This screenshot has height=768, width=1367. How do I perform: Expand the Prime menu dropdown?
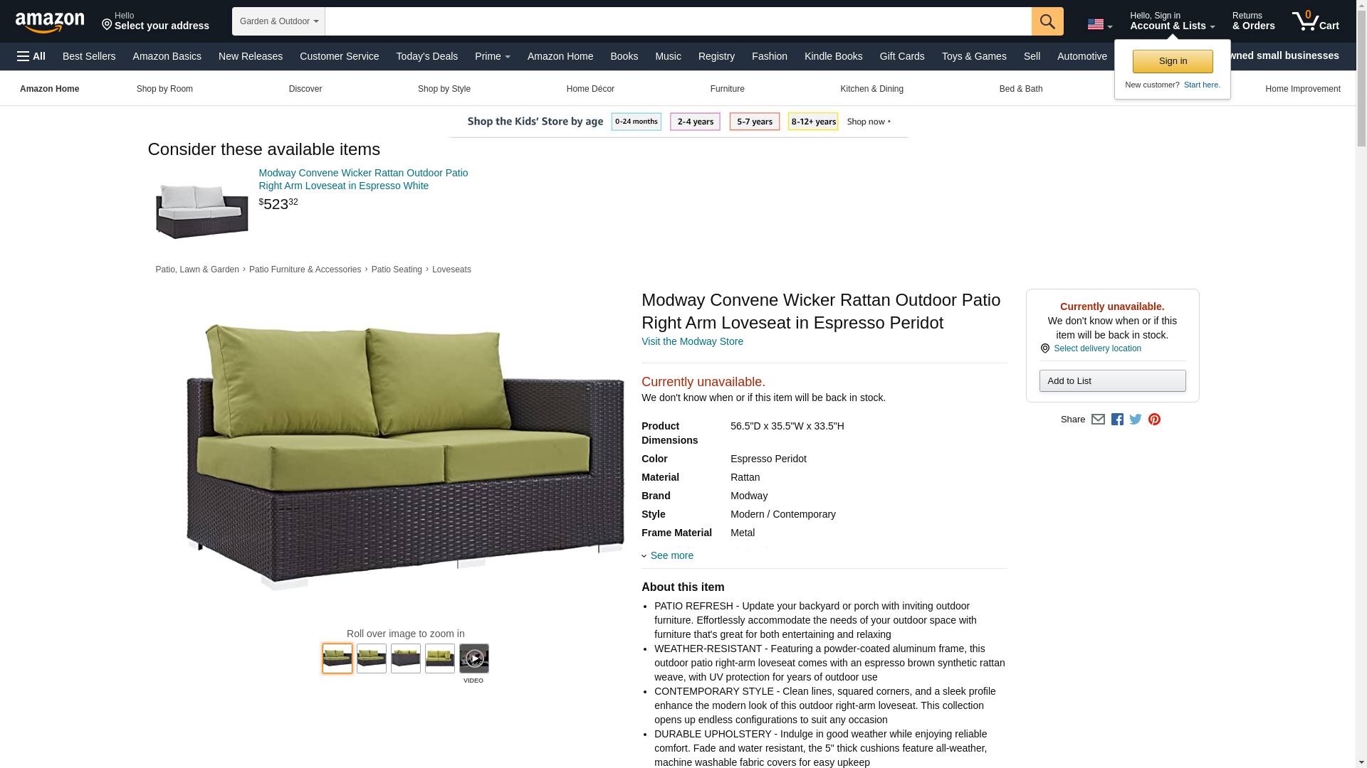pos(493,56)
